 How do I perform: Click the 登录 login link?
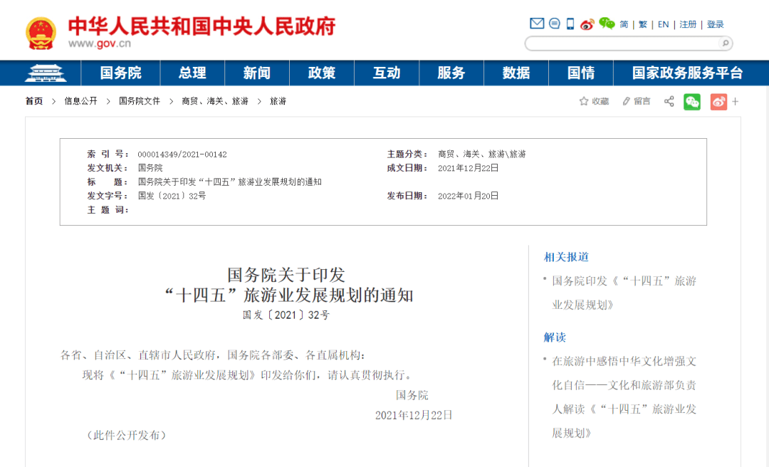coord(715,24)
